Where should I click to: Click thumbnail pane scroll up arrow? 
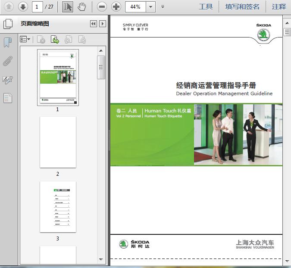click(x=101, y=51)
